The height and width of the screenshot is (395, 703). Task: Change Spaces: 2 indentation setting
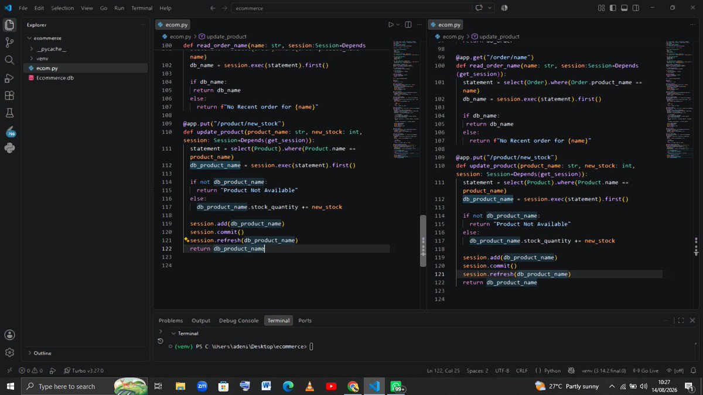477,370
